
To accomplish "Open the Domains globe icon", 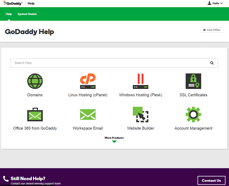I will click(35, 81).
